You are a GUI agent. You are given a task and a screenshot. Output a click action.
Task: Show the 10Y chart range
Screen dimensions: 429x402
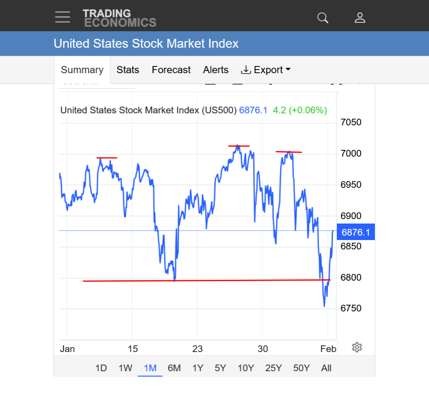click(x=245, y=368)
